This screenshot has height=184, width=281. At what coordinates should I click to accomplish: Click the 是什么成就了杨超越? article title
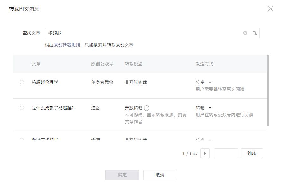(x=53, y=108)
